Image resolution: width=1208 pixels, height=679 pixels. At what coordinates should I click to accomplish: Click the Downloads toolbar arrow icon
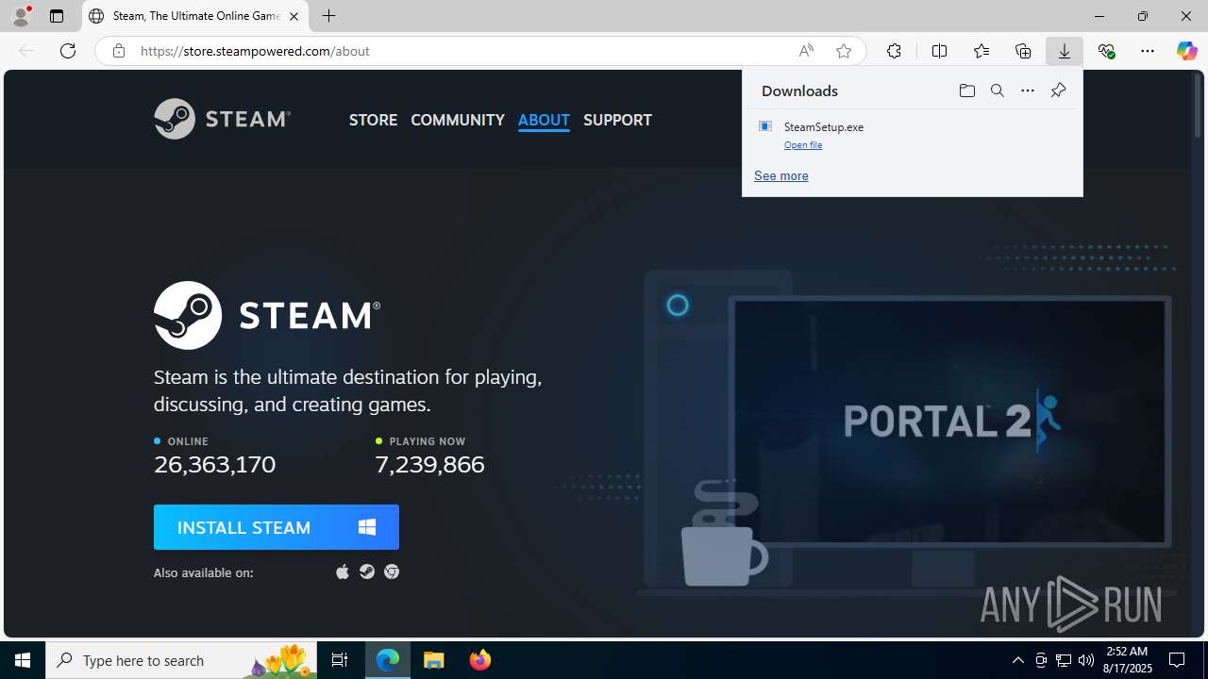pos(1065,51)
